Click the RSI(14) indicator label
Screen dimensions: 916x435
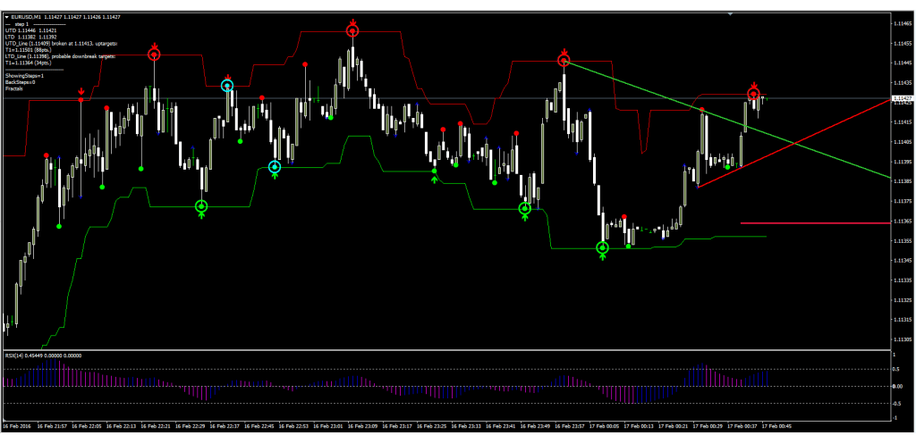pyautogui.click(x=43, y=356)
